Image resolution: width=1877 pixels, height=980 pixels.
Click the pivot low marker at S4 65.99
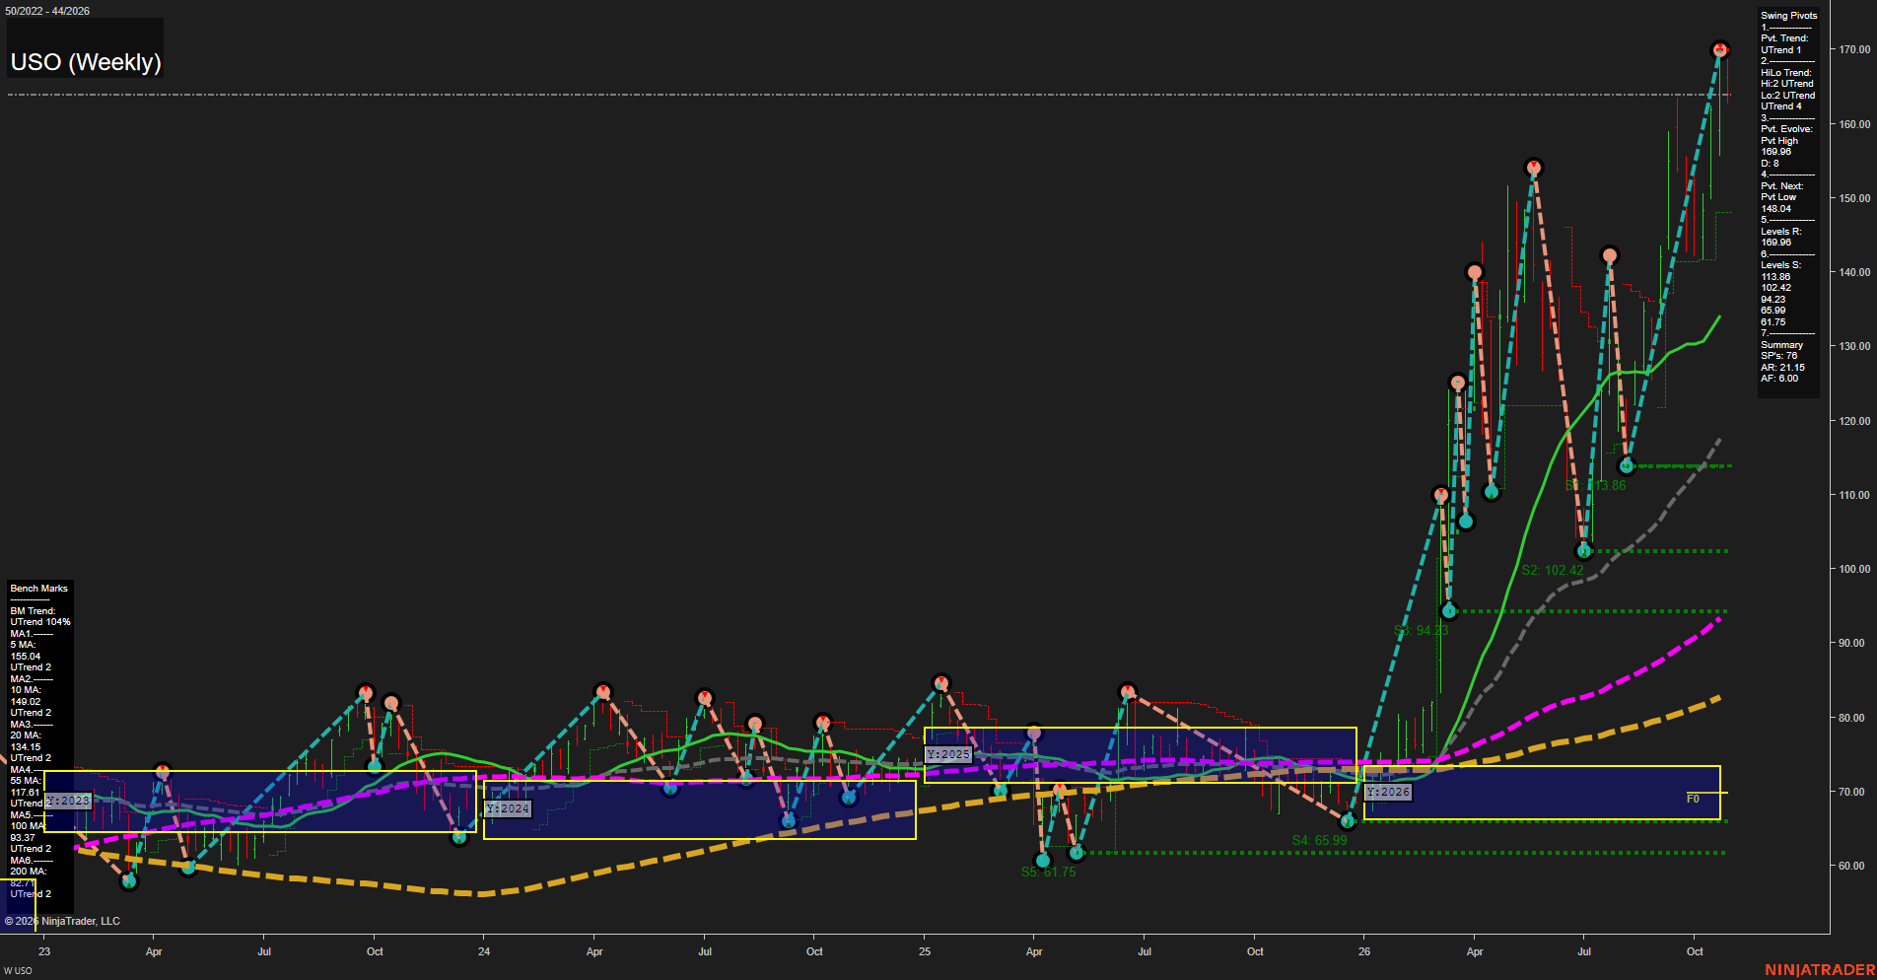[1348, 820]
